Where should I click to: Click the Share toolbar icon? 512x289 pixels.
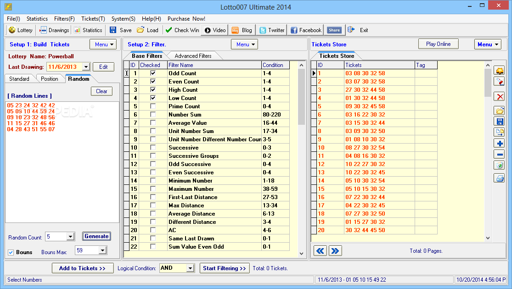click(x=334, y=30)
